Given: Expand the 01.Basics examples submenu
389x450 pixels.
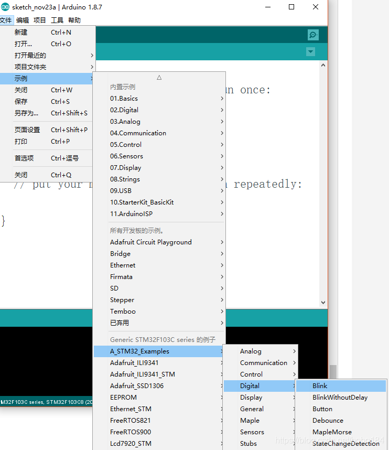Looking at the screenshot, I should pos(124,98).
